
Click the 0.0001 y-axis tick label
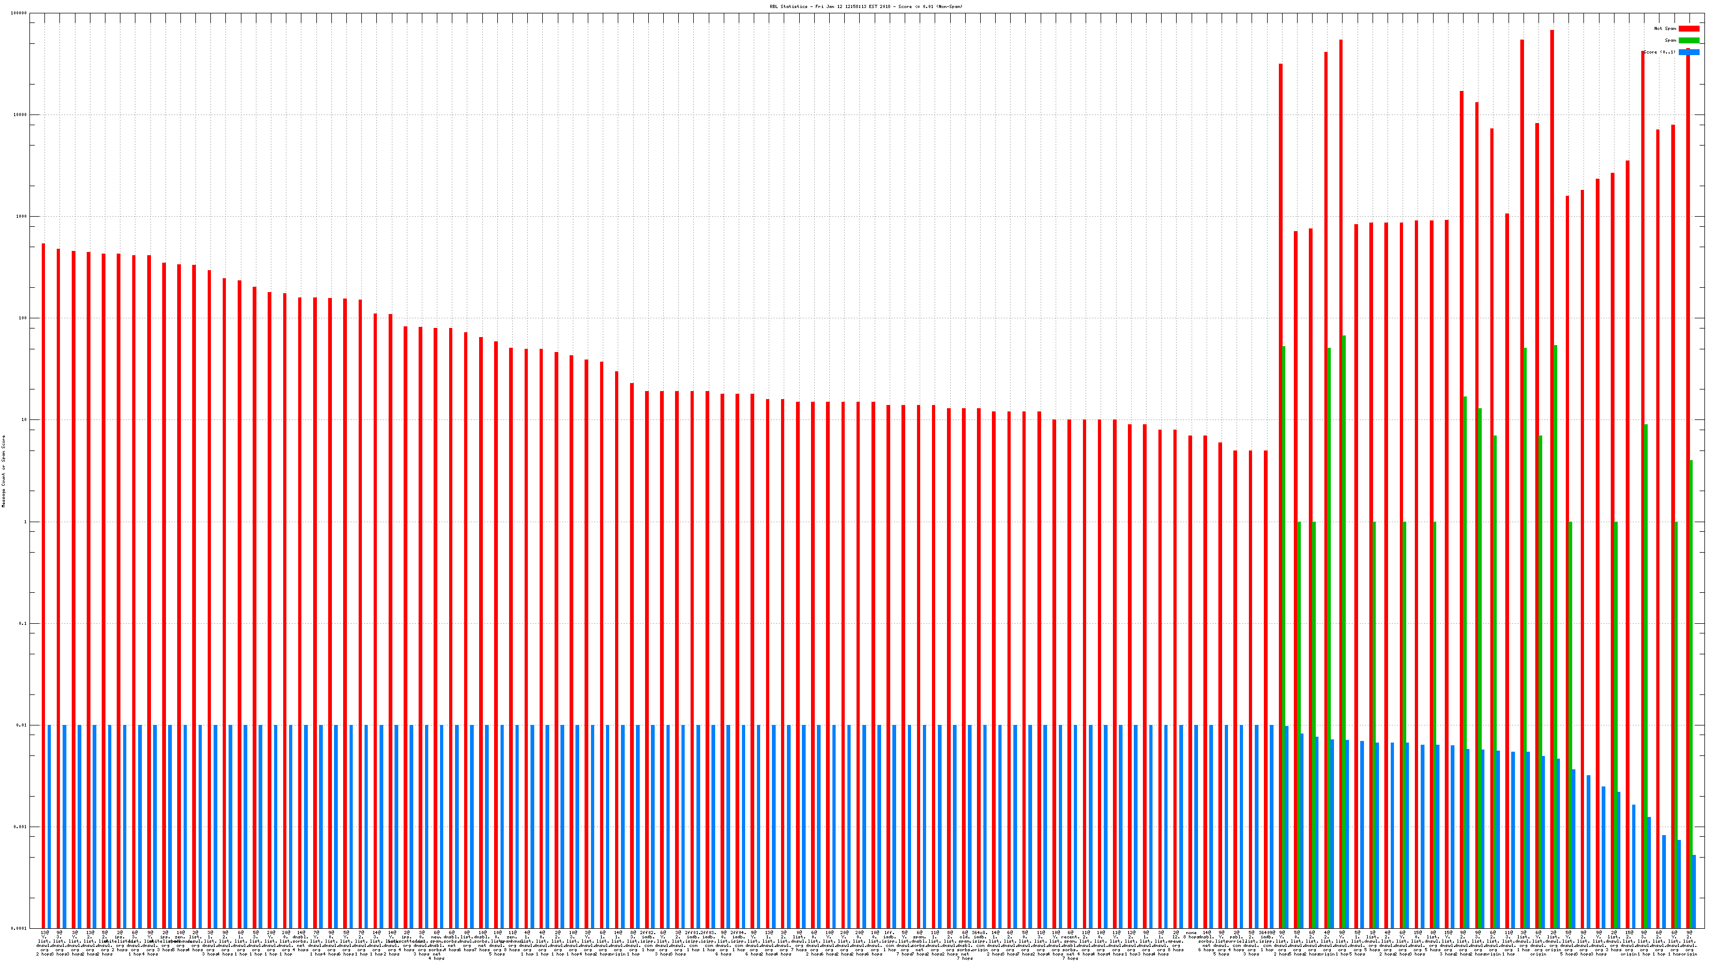click(19, 928)
